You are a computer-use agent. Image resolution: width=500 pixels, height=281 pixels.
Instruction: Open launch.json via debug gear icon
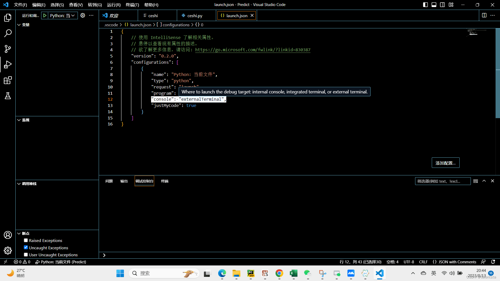tap(83, 15)
